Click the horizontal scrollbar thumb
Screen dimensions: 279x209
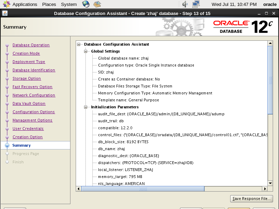[143, 189]
